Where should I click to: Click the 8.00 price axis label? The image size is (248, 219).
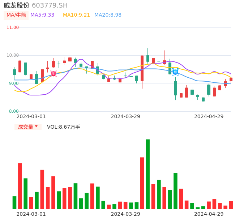coord(14,111)
